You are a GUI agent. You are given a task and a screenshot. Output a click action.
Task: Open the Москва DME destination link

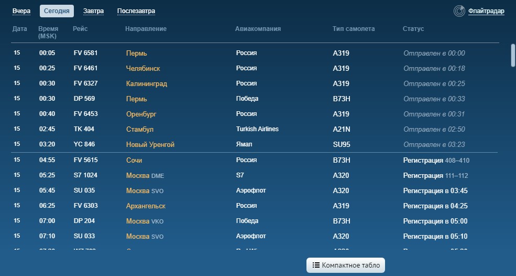click(145, 175)
